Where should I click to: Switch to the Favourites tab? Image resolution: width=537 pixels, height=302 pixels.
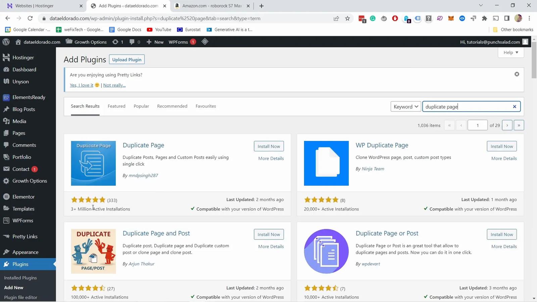point(206,106)
